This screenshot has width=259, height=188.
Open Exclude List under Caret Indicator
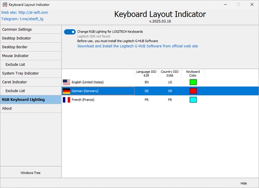pyautogui.click(x=31, y=91)
